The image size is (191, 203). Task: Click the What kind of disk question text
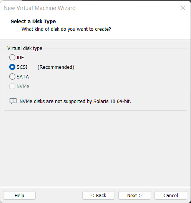66,29
